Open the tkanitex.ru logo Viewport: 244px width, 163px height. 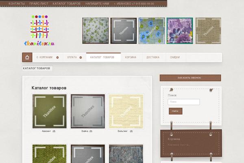(39, 30)
